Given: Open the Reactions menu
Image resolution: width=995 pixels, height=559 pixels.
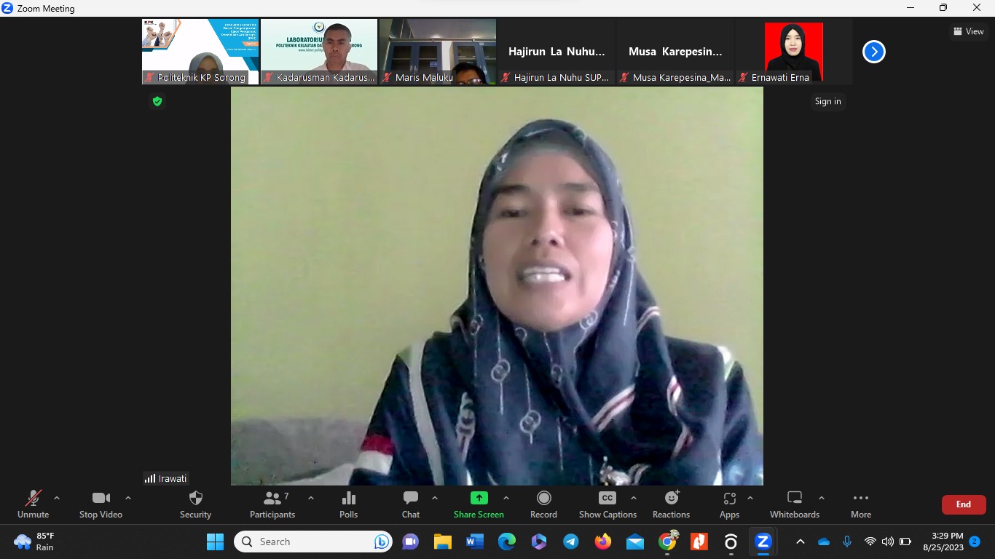Looking at the screenshot, I should click(x=671, y=504).
